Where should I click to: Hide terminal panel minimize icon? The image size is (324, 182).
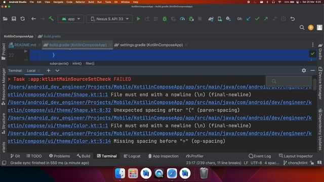click(313, 71)
